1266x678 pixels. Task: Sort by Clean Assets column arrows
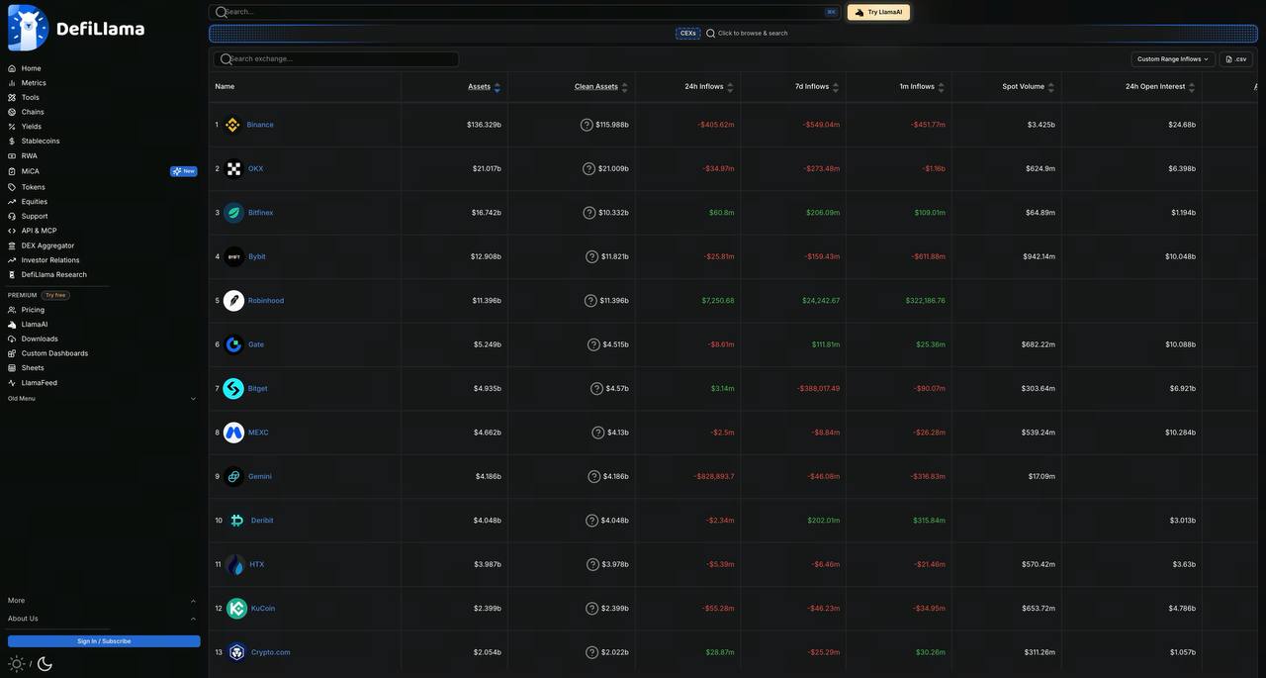click(624, 87)
